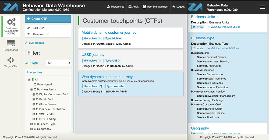Image resolution: width=269 pixels, height=140 pixels.
Task: Expand the Geography tree node
Action: [31, 129]
